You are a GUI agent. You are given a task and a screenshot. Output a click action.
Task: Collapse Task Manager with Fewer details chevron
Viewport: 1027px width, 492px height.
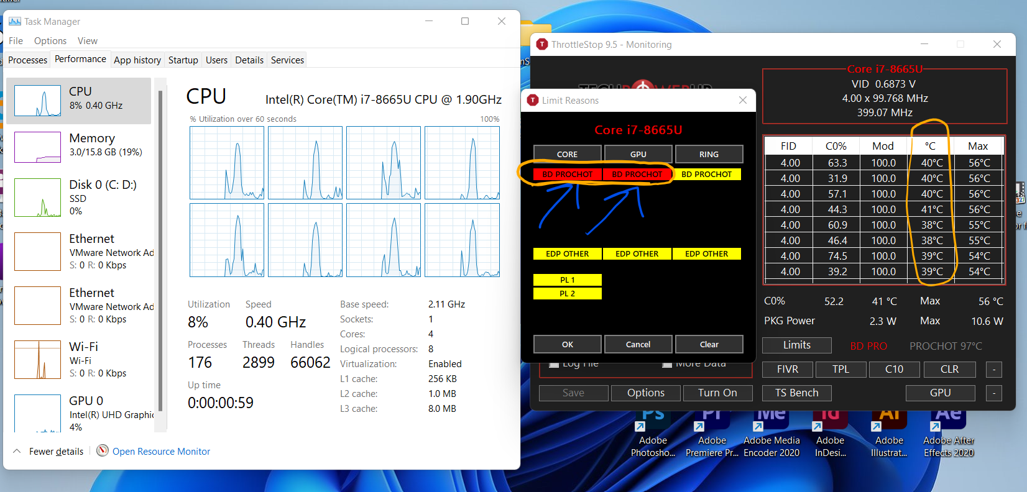pos(17,451)
